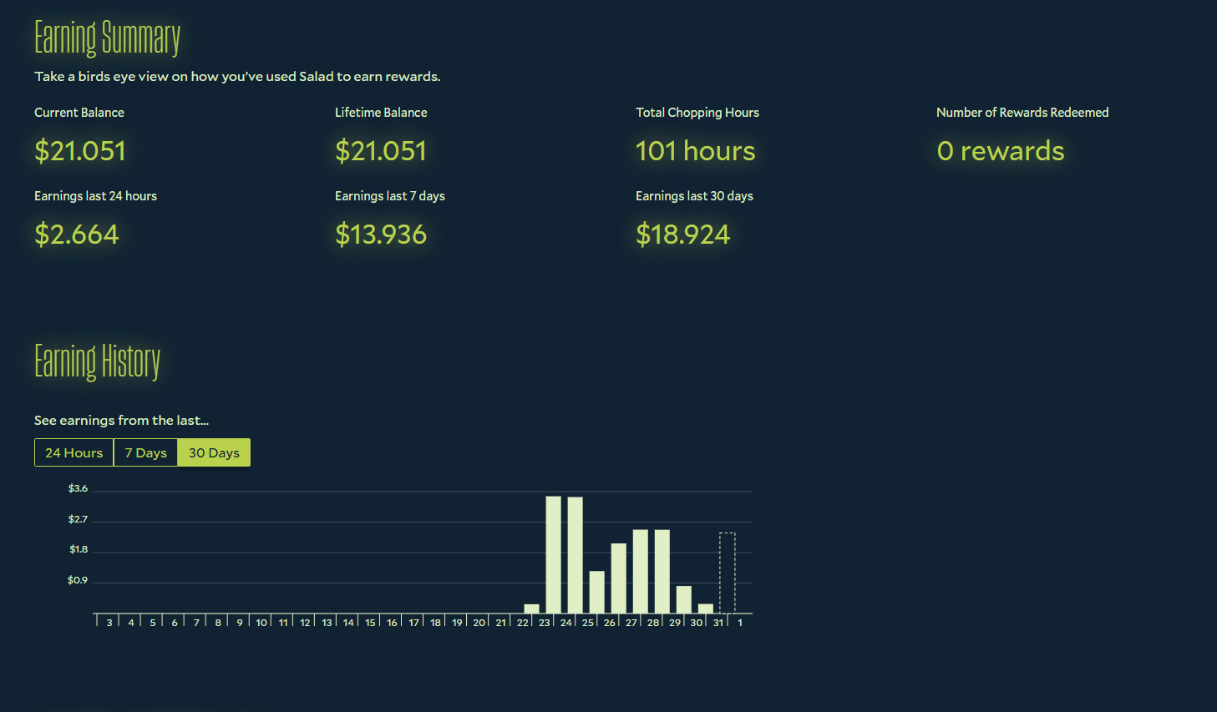Click the $3.6 y-axis label
This screenshot has height=712, width=1217.
click(x=78, y=488)
